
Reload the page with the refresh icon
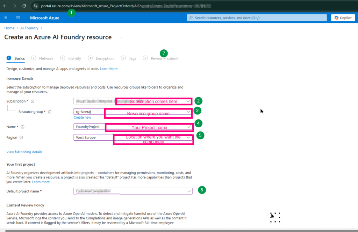click(x=24, y=6)
